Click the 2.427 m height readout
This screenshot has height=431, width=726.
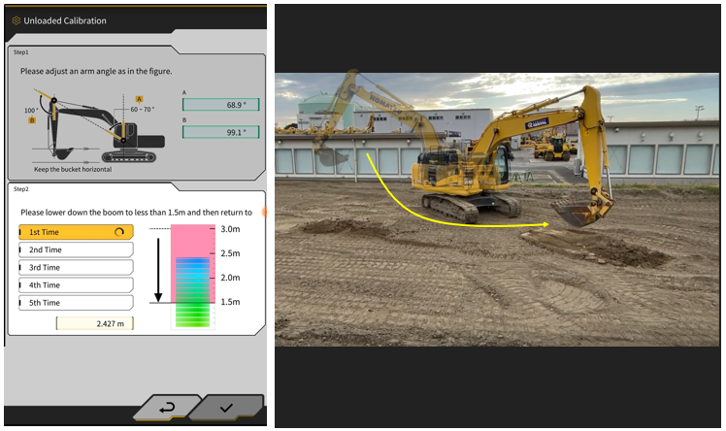(94, 323)
